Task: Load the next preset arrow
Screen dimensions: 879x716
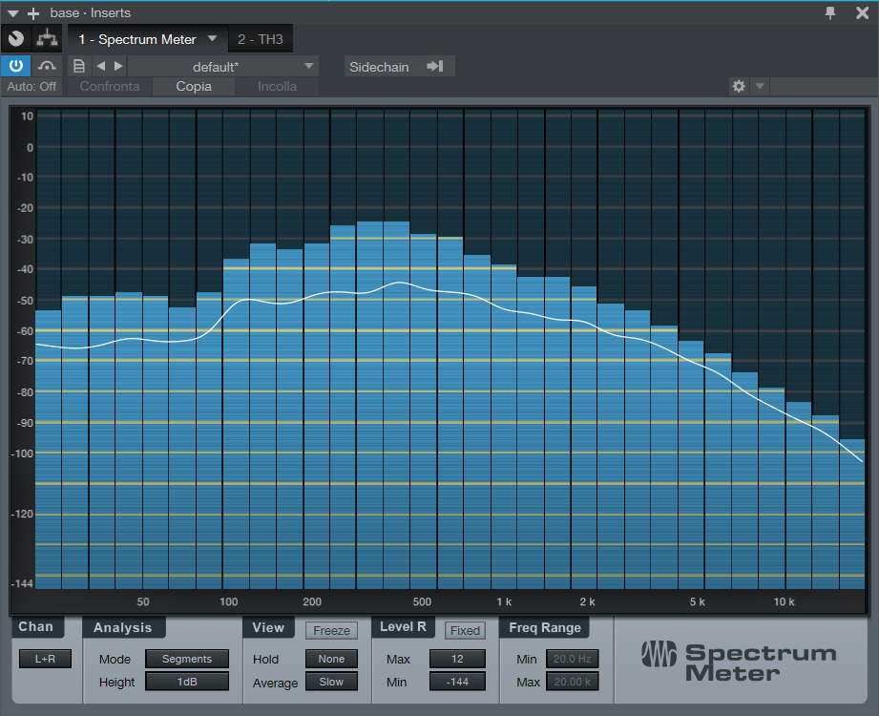Action: tap(118, 66)
